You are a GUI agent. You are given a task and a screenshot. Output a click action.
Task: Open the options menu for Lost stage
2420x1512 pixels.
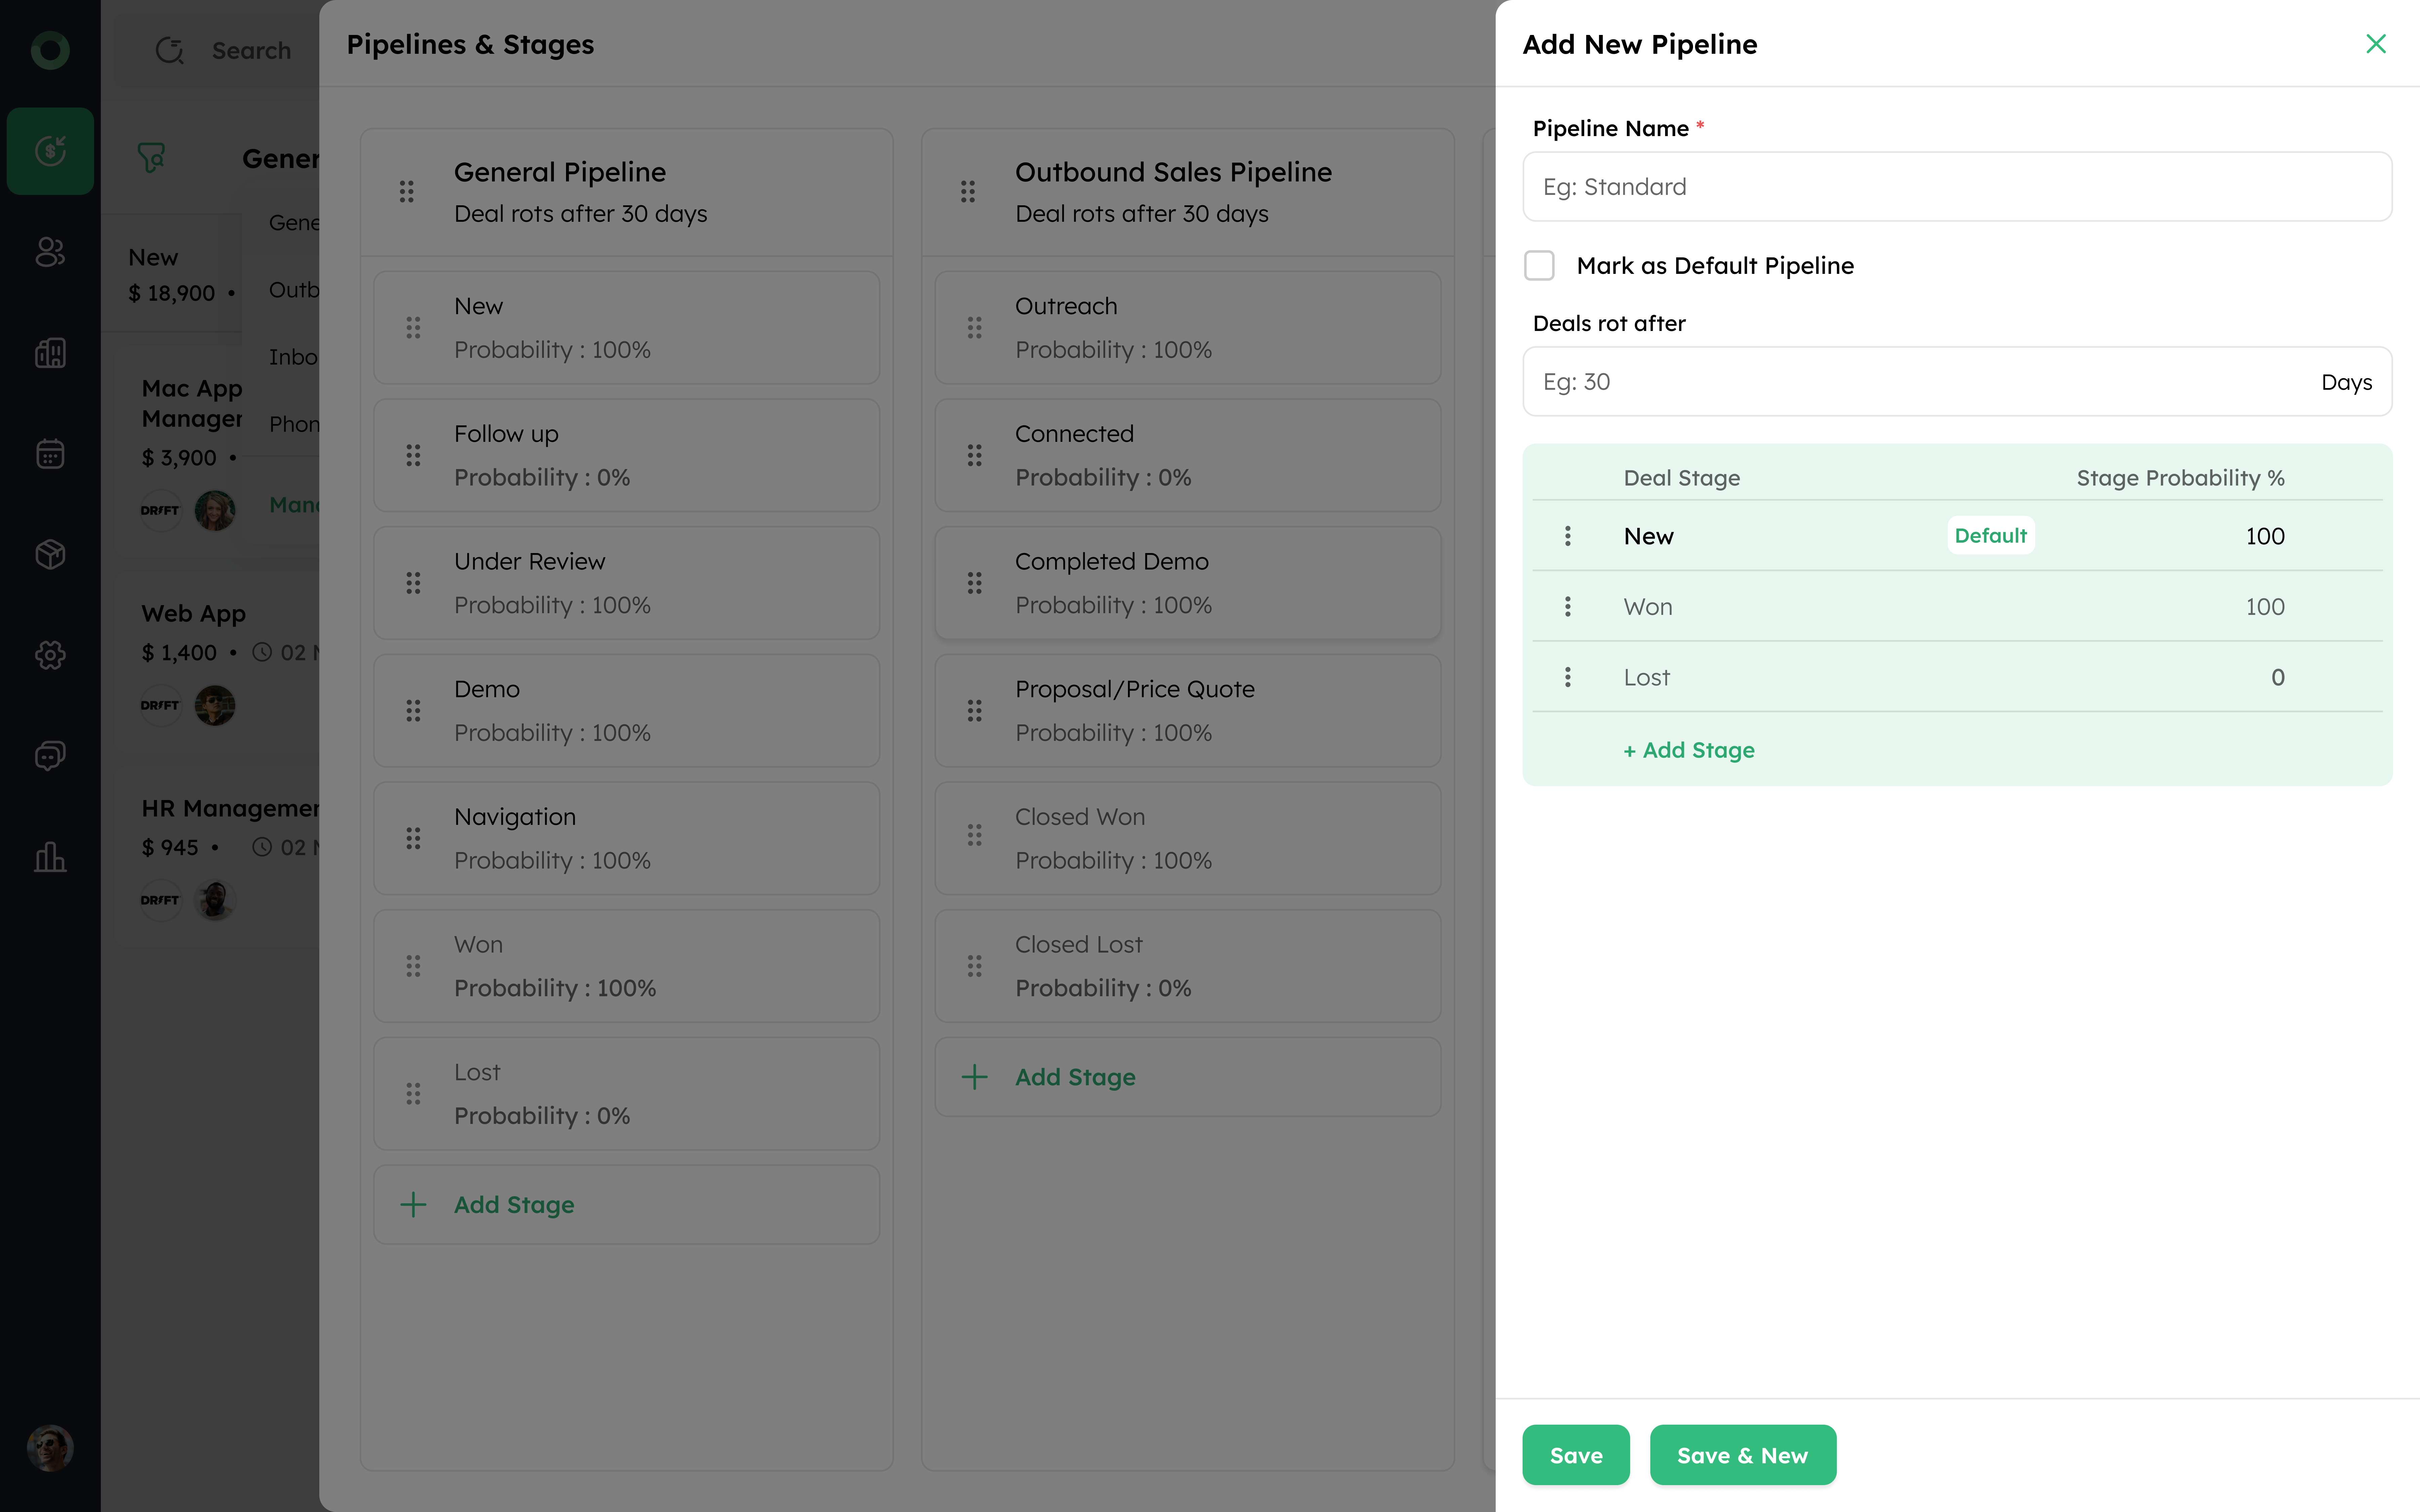point(1568,678)
